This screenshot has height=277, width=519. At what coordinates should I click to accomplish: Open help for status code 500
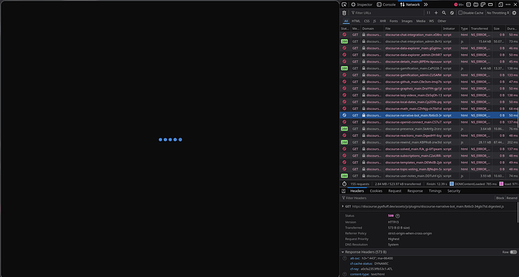click(398, 216)
